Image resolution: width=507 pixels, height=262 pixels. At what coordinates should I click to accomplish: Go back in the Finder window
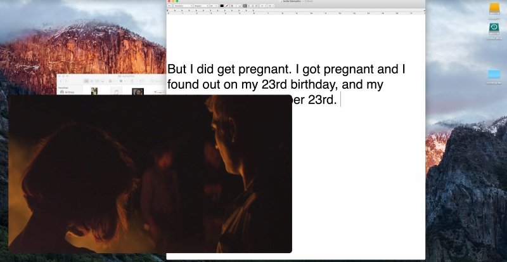click(61, 81)
